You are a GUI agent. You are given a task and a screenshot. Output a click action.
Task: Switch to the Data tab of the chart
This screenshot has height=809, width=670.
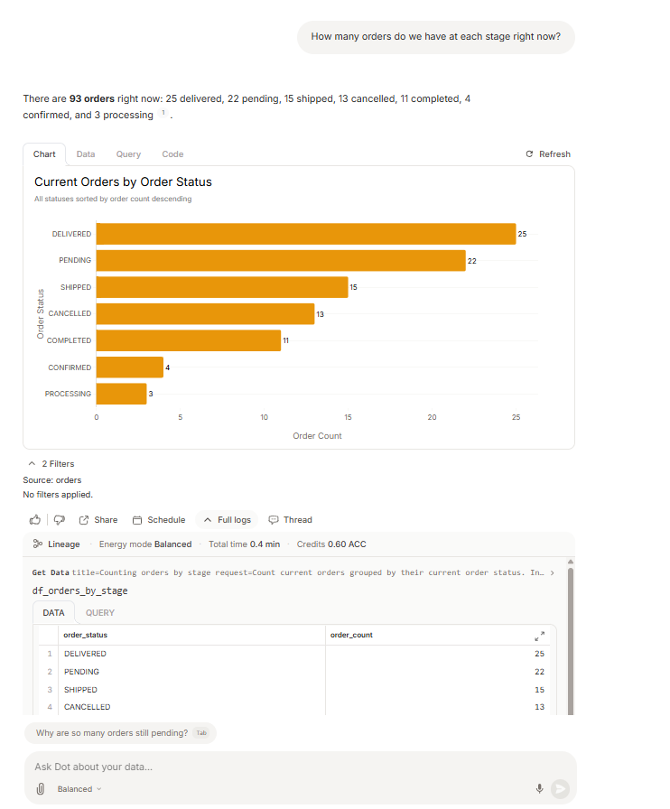point(86,154)
